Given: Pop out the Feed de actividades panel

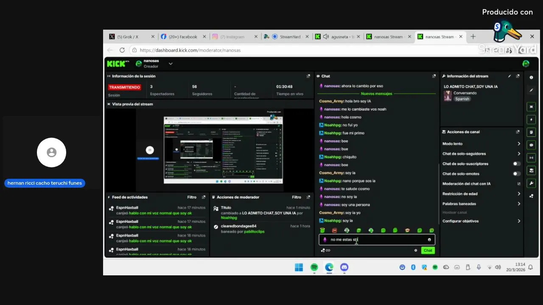Looking at the screenshot, I should [204, 197].
